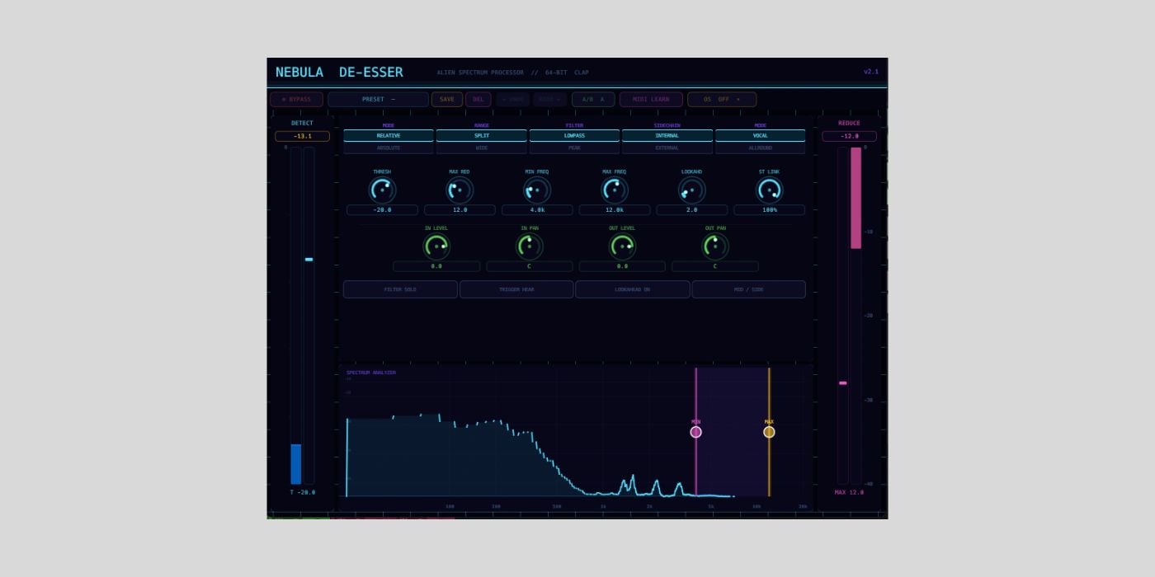
Task: Open the OS OFF oversampling dropdown
Action: [x=721, y=100]
